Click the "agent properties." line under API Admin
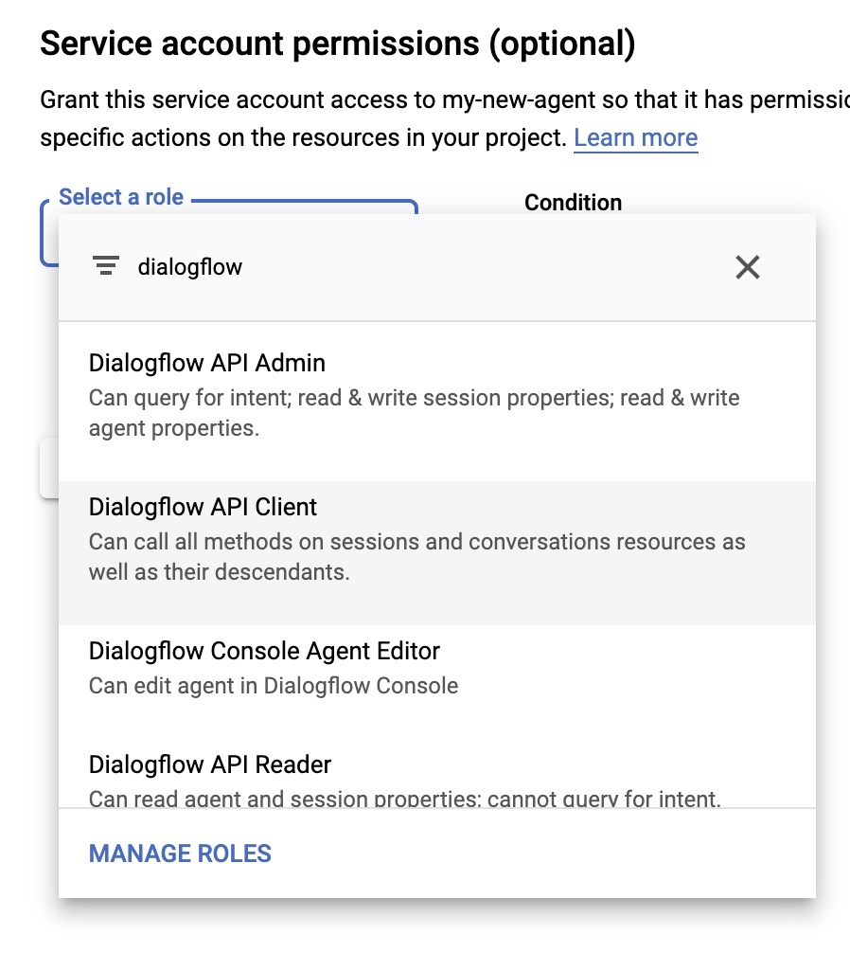The width and height of the screenshot is (850, 953). click(x=173, y=428)
